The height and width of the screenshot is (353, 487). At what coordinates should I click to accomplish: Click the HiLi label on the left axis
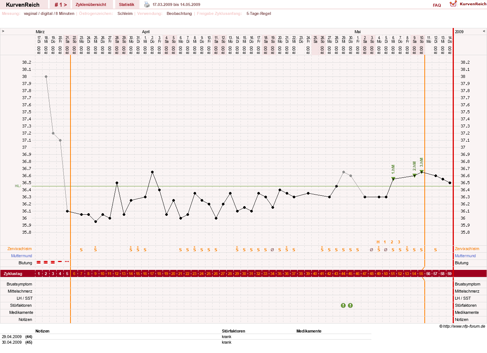coord(18,186)
